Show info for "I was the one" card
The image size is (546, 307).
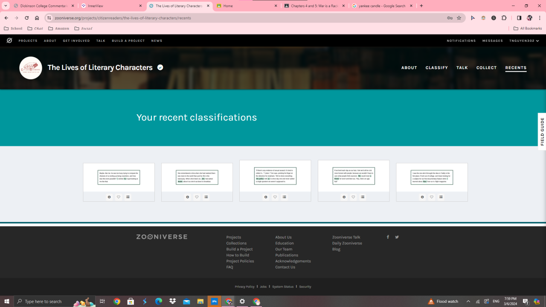422,197
